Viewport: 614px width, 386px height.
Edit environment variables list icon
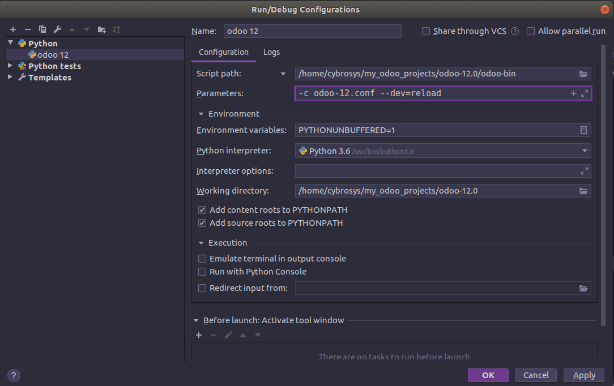(x=583, y=130)
